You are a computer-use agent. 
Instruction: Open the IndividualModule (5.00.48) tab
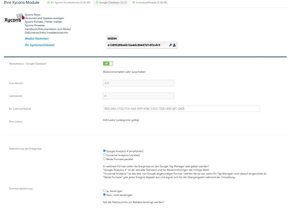150,3
